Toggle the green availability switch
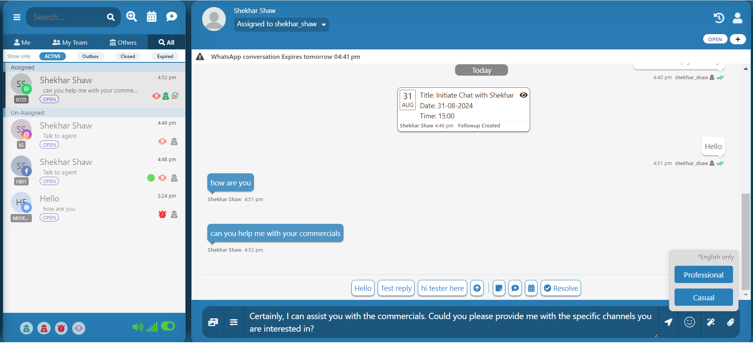The height and width of the screenshot is (343, 753). click(168, 326)
